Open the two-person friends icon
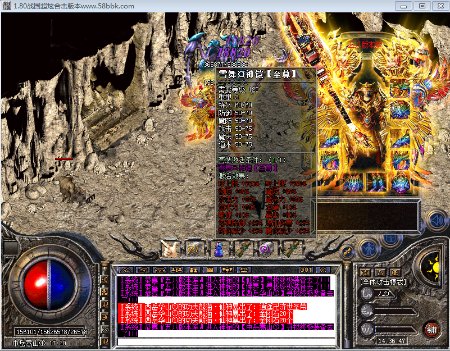This screenshot has width=450, height=351. (193, 270)
